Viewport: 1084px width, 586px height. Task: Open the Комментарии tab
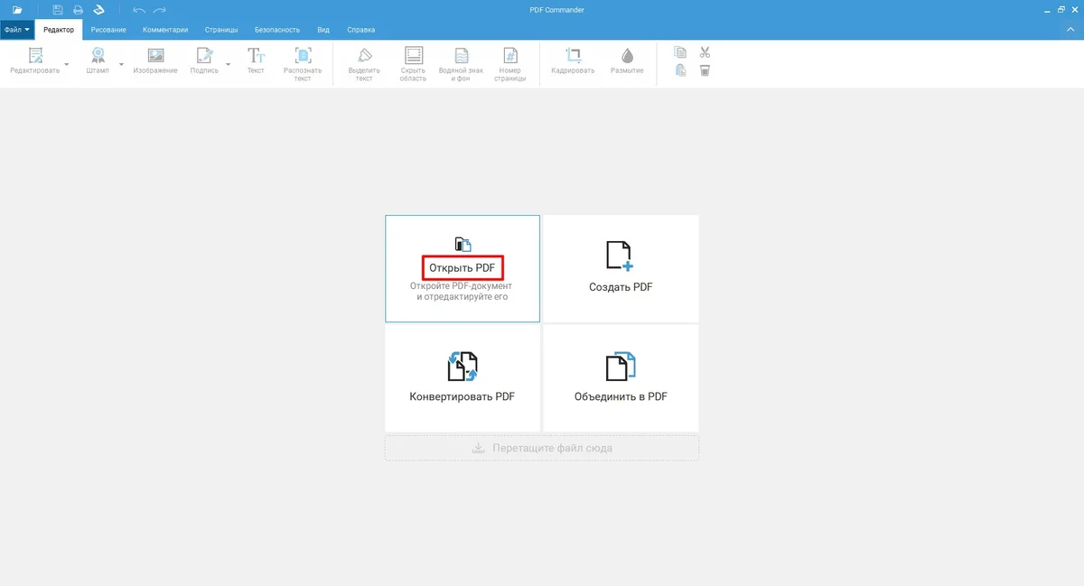165,30
